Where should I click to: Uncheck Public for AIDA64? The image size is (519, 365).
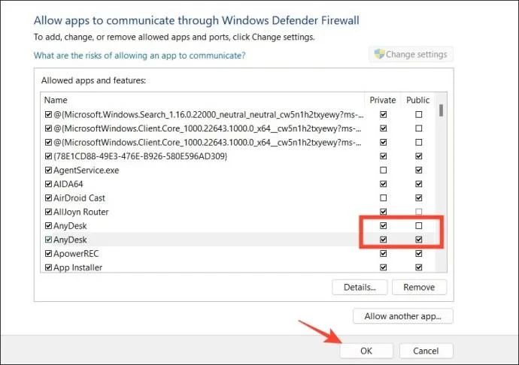[x=419, y=184]
